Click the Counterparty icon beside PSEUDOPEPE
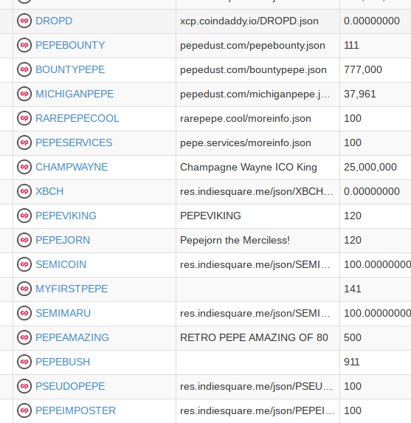Viewport: 411px width, 423px height. (24, 386)
